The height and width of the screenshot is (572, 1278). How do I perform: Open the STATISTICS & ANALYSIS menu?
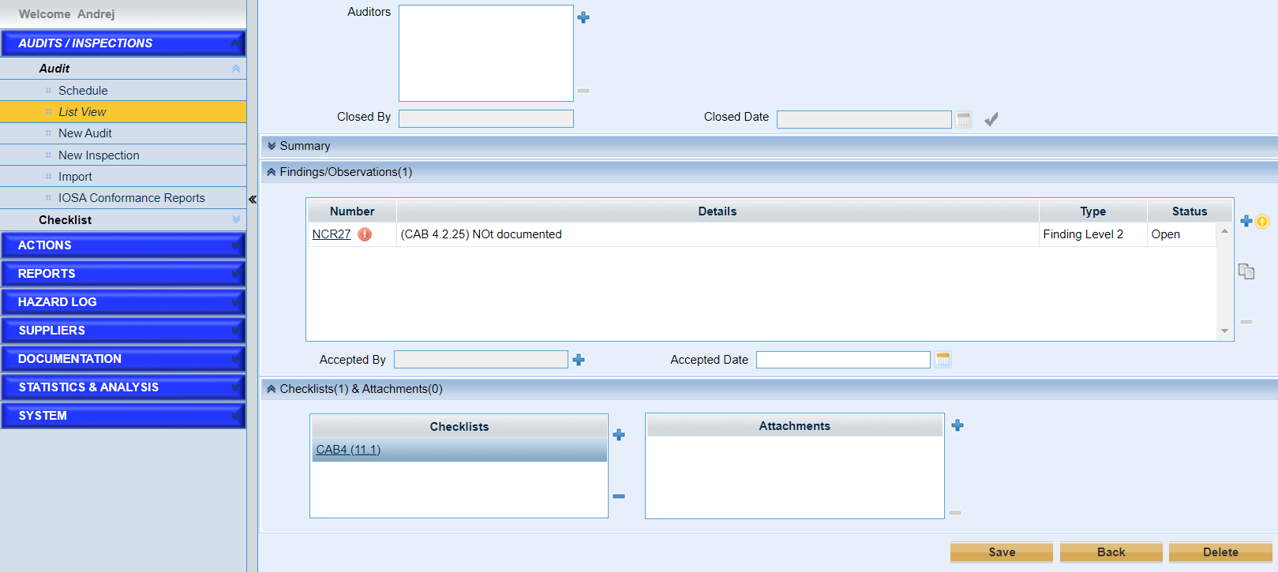[123, 387]
